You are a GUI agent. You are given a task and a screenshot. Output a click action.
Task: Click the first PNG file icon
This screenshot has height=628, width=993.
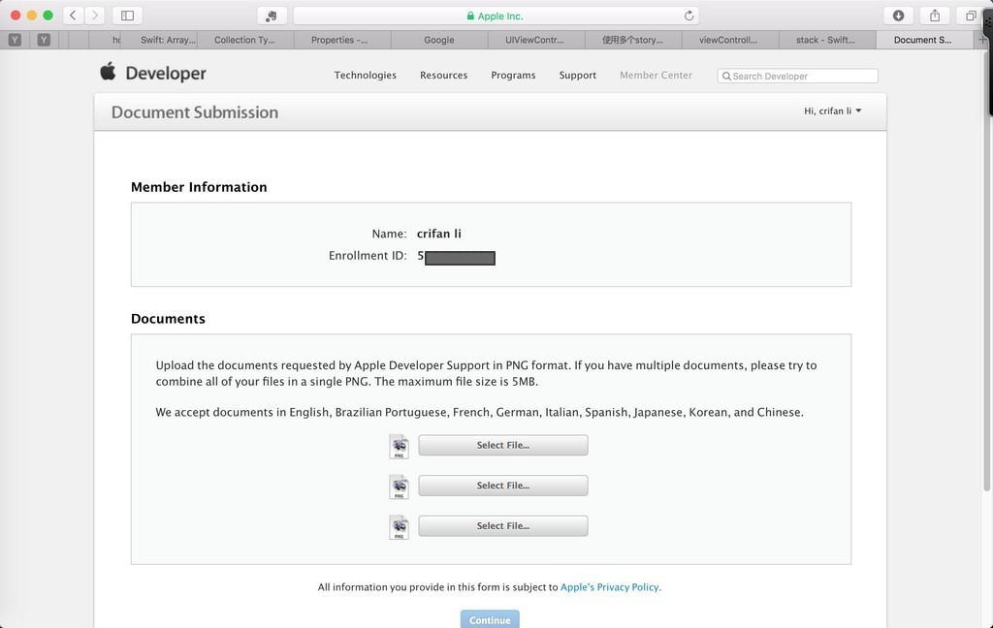[x=399, y=446]
